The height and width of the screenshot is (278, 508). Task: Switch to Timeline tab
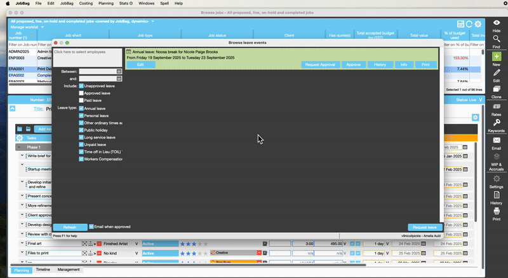point(43,270)
